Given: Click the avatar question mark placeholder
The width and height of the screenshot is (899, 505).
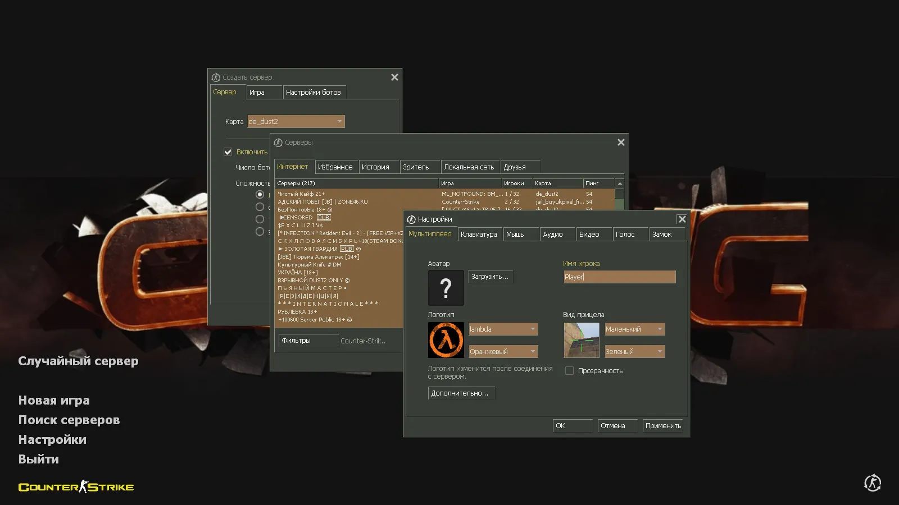Looking at the screenshot, I should [446, 288].
